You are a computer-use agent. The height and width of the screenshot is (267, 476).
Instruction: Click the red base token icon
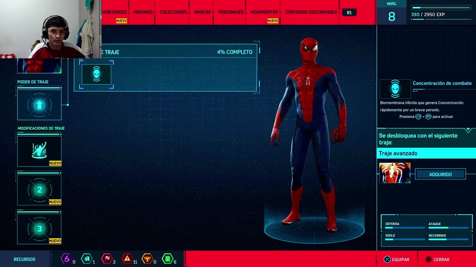(x=107, y=258)
